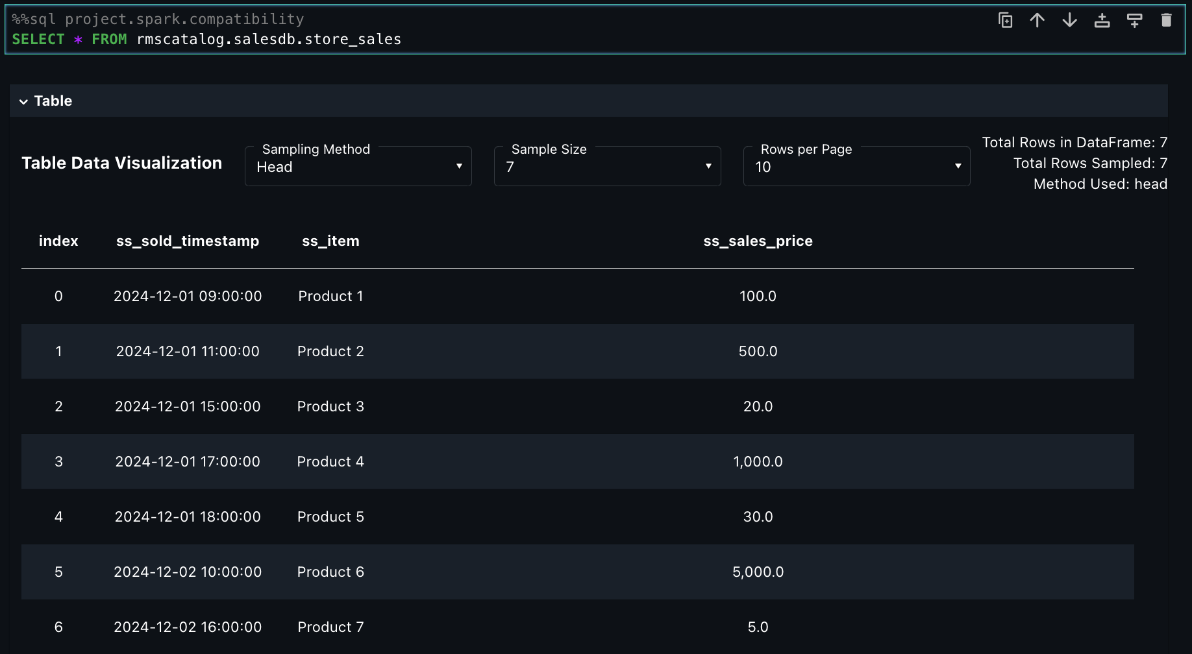
Task: Click Method Used: head text
Action: [1100, 184]
